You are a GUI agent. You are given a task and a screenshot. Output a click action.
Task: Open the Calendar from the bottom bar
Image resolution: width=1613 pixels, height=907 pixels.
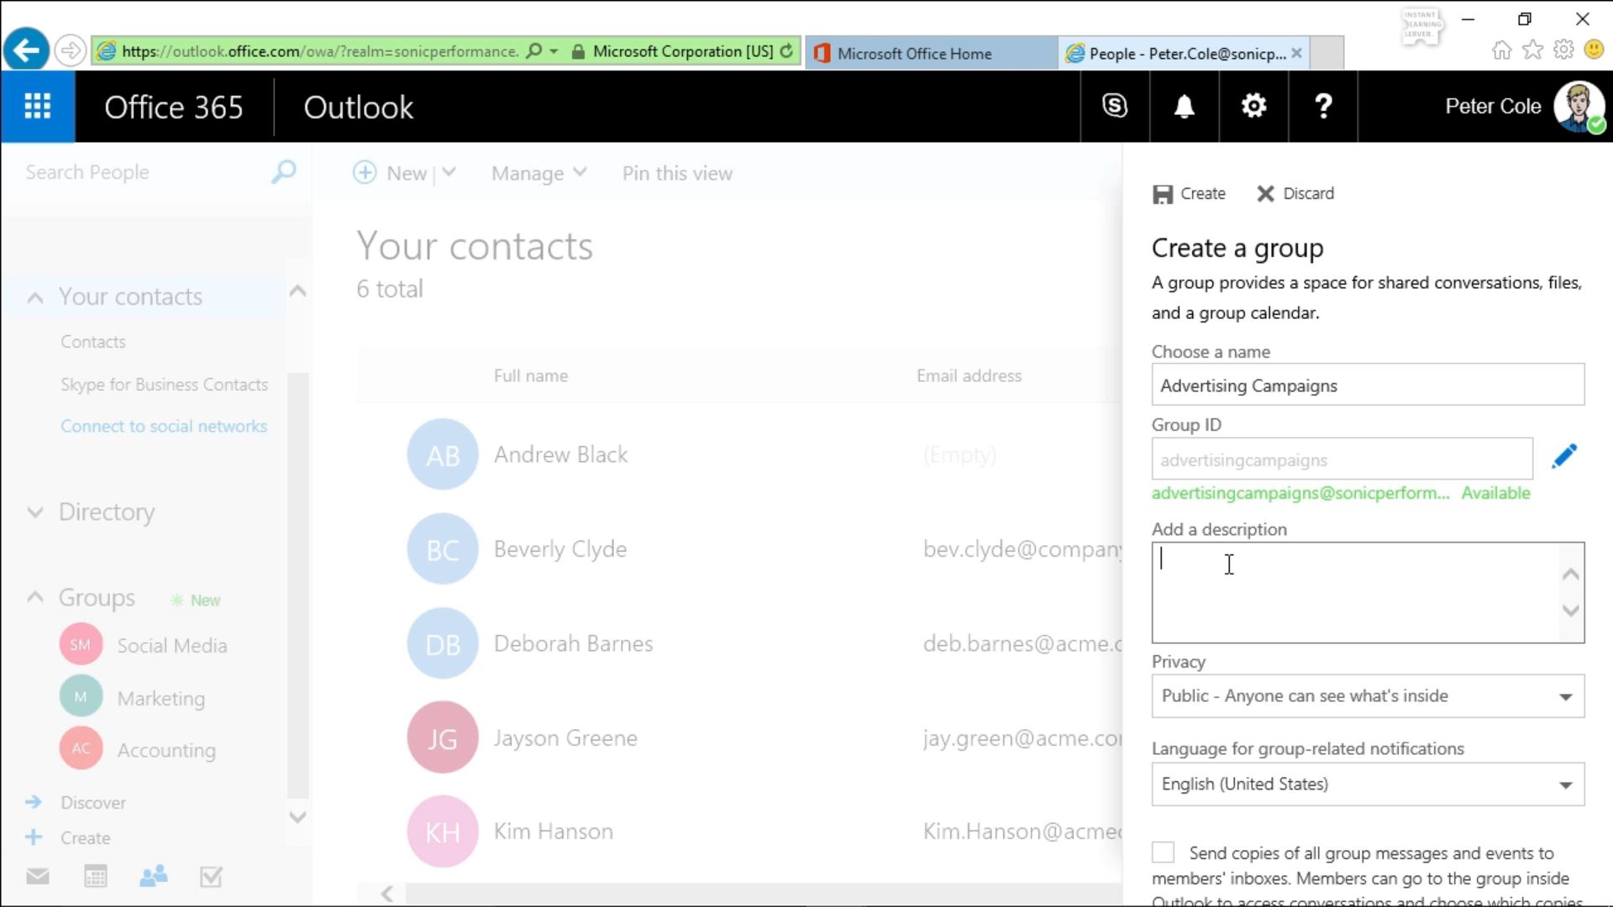click(96, 876)
